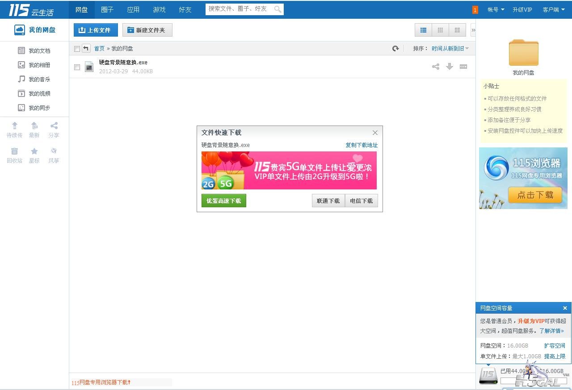Click the 115网盘专用浏览器下载 link
This screenshot has width=572, height=390.
tap(101, 382)
